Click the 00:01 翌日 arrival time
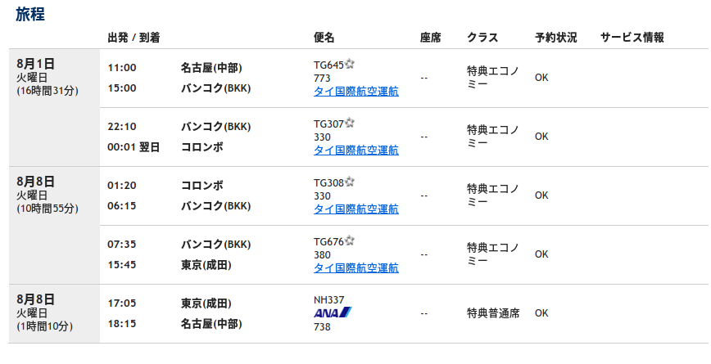This screenshot has width=711, height=364. click(x=134, y=147)
